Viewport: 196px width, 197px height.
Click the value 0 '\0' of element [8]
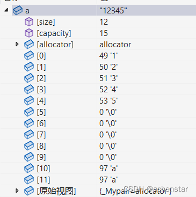click(x=108, y=146)
